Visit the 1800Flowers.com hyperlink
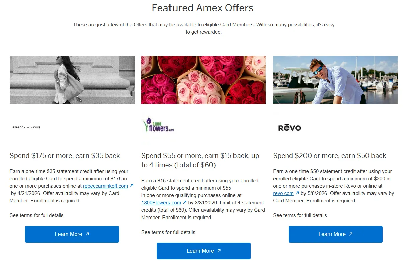 click(161, 203)
